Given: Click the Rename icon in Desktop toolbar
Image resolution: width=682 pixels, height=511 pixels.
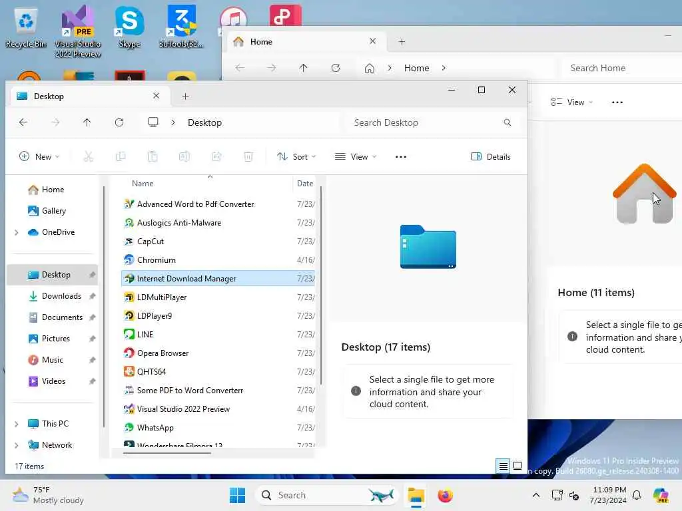Looking at the screenshot, I should tap(184, 156).
